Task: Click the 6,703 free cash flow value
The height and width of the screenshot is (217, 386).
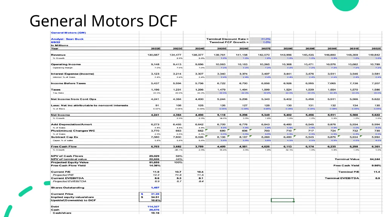Action: (x=155, y=146)
